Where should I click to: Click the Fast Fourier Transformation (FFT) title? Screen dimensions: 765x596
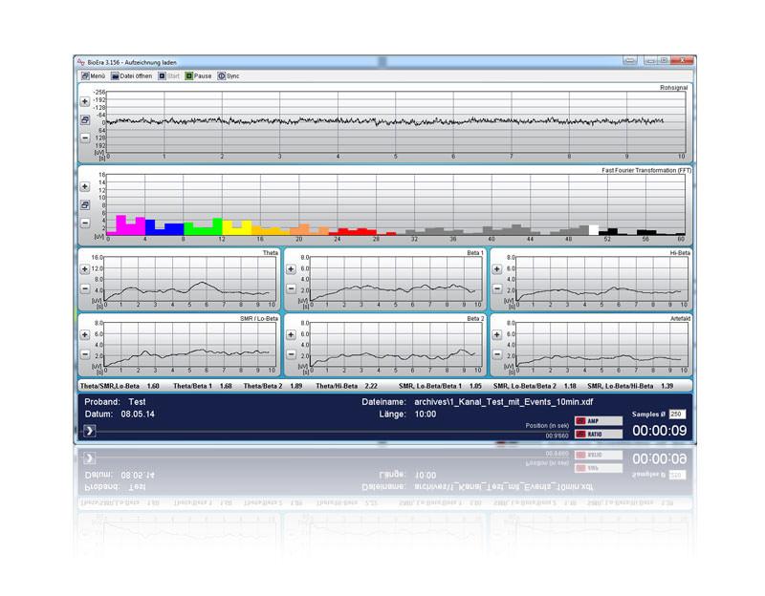646,171
